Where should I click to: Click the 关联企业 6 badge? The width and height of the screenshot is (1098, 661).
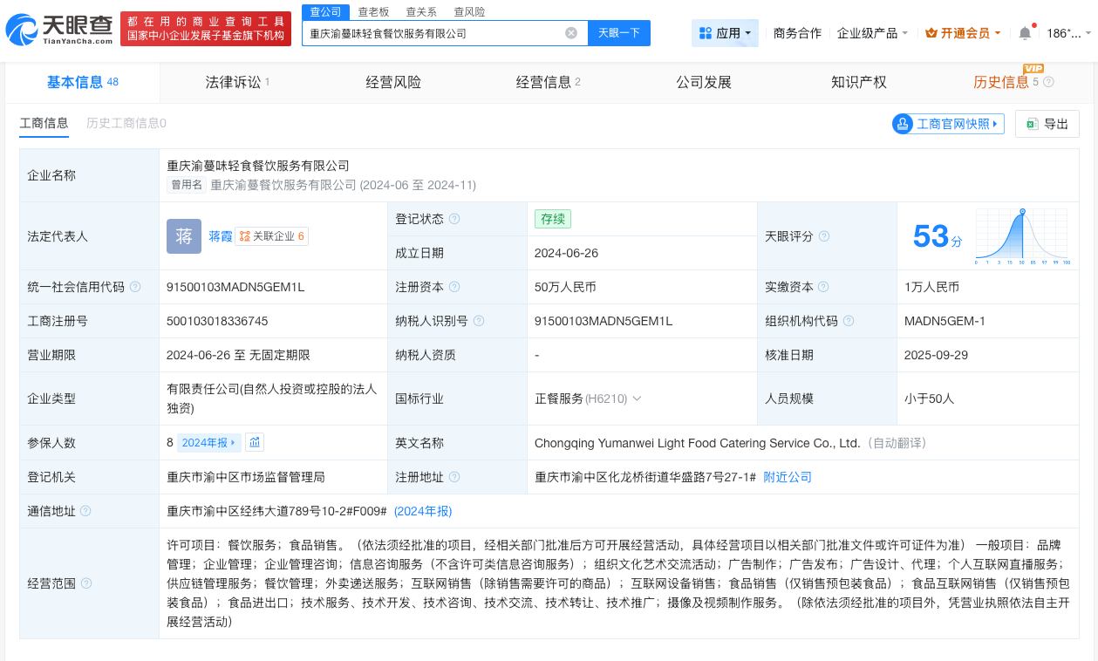(271, 236)
